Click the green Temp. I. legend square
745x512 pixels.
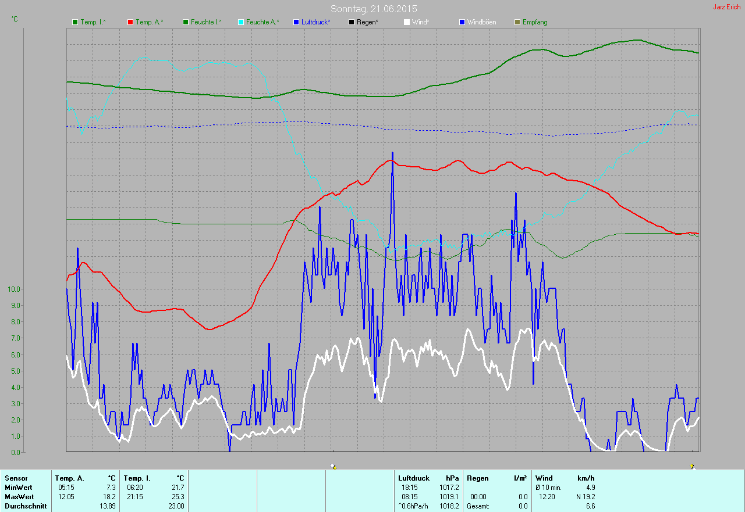[75, 22]
